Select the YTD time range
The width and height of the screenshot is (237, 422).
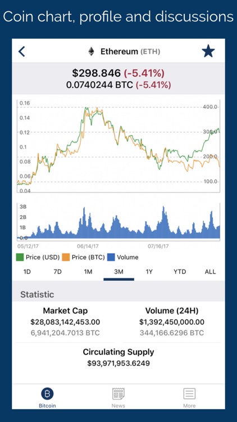(x=180, y=272)
